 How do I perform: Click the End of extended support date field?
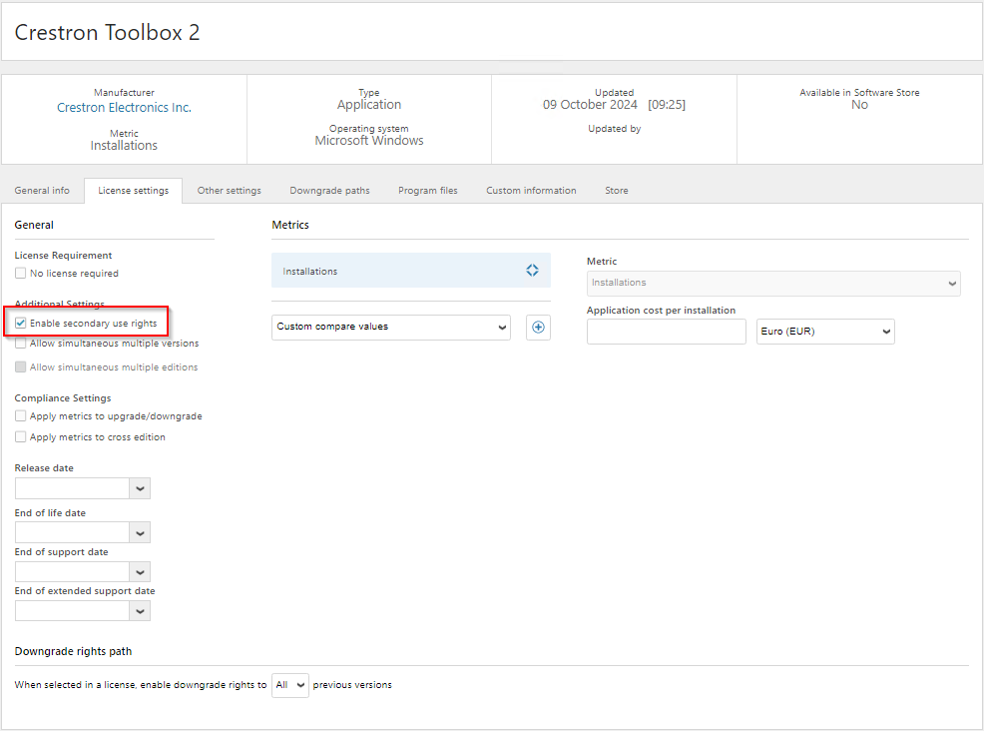coord(72,611)
